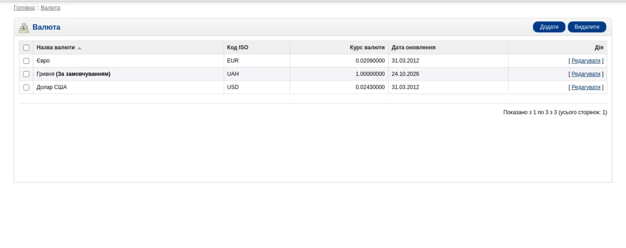Sort by the Назва валюти column header
Viewport: 626px width, 248px height.
click(x=55, y=47)
